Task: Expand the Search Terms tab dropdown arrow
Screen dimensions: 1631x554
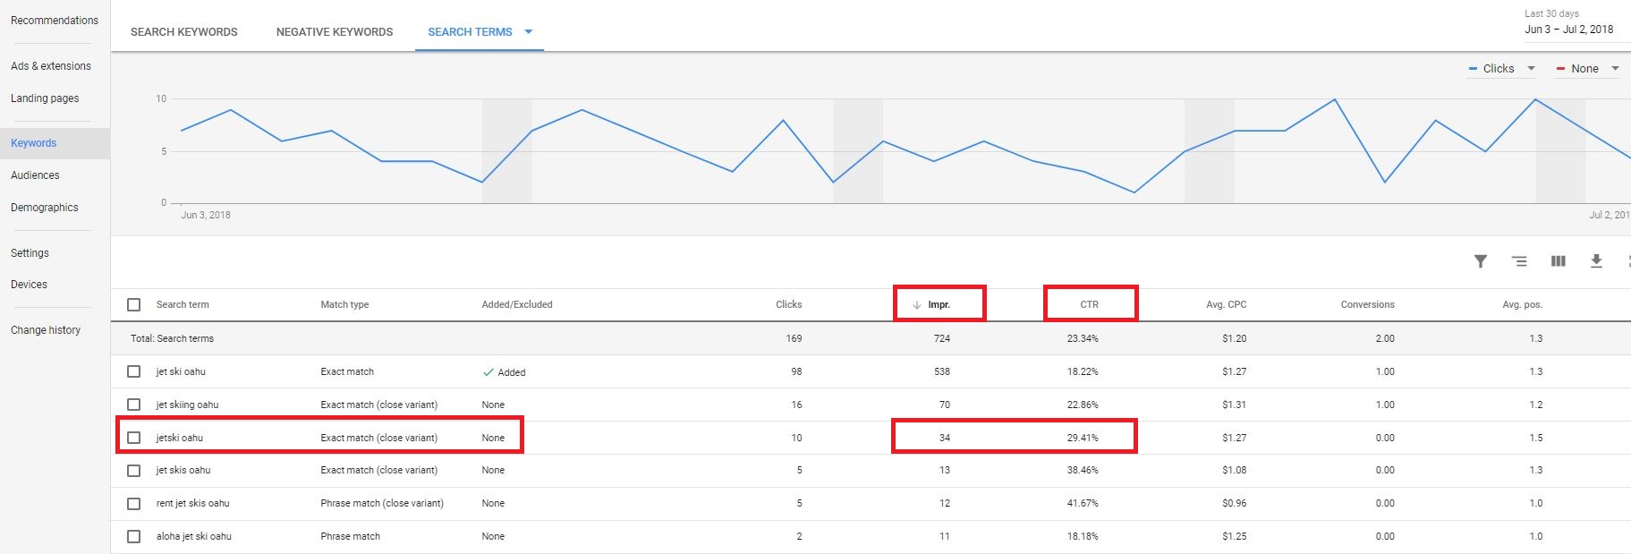Action: click(529, 32)
